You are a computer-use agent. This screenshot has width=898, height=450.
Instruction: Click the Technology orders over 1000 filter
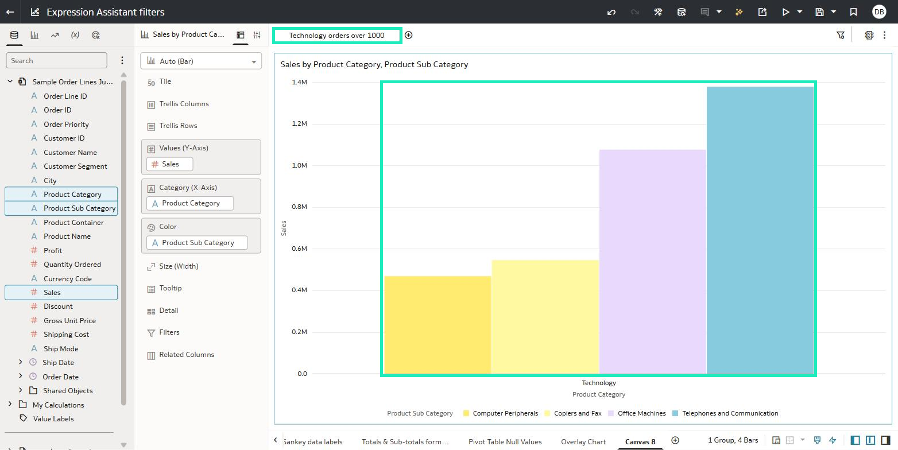click(336, 35)
